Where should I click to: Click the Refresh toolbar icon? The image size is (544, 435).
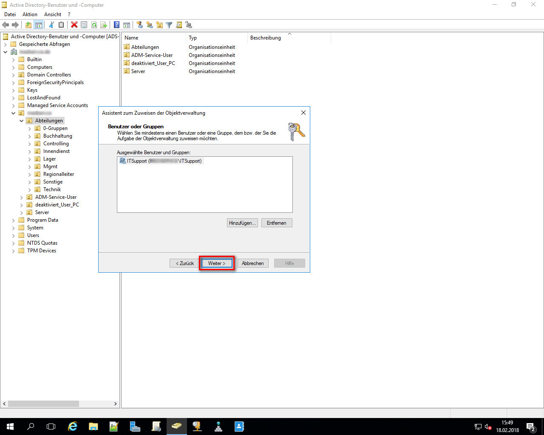coord(94,25)
